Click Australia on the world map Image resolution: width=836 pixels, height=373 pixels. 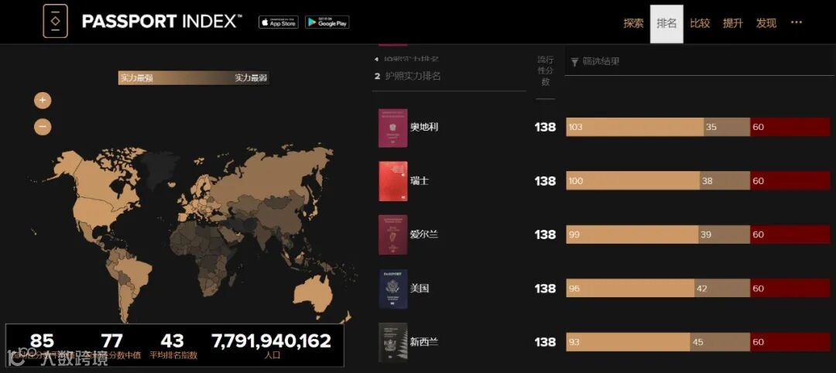314,293
